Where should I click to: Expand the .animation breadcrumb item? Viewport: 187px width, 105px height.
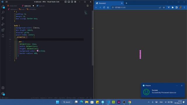tap(32, 9)
